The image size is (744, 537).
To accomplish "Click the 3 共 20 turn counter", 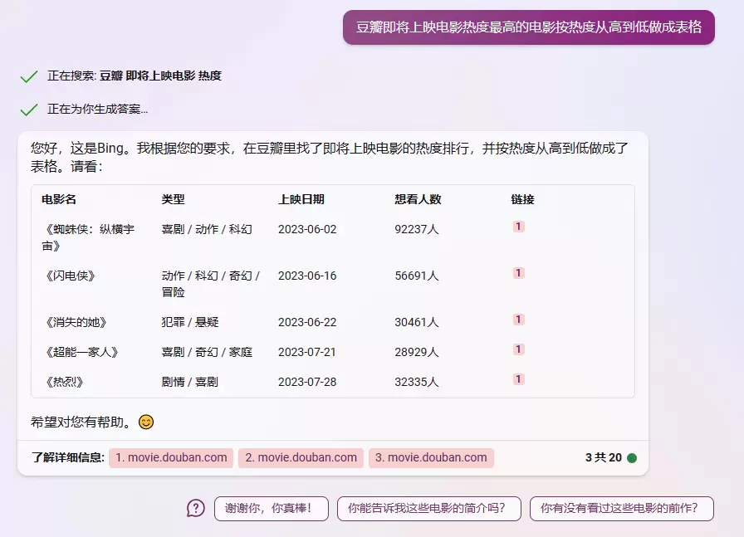I will pos(604,458).
